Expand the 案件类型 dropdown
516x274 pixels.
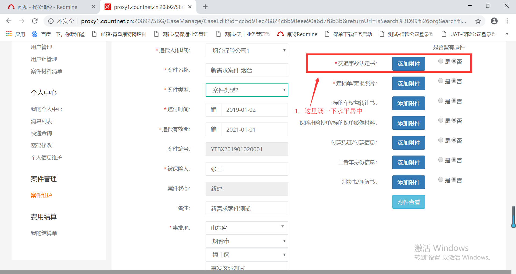pyautogui.click(x=247, y=90)
